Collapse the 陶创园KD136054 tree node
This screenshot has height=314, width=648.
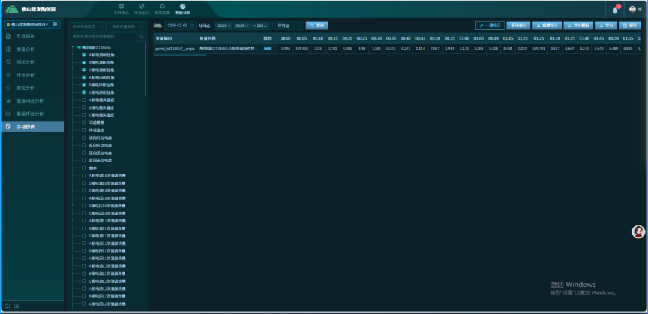73,47
